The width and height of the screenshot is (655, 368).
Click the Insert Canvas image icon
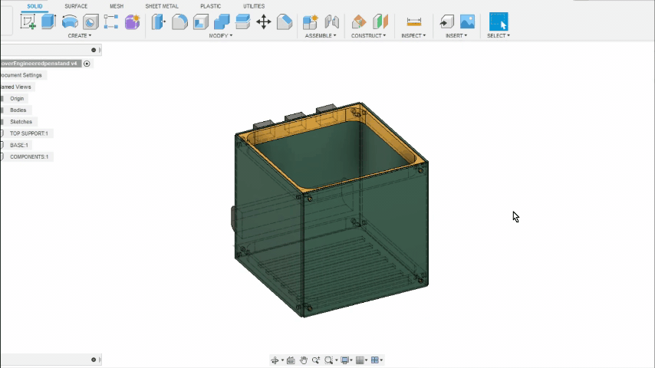coord(467,21)
